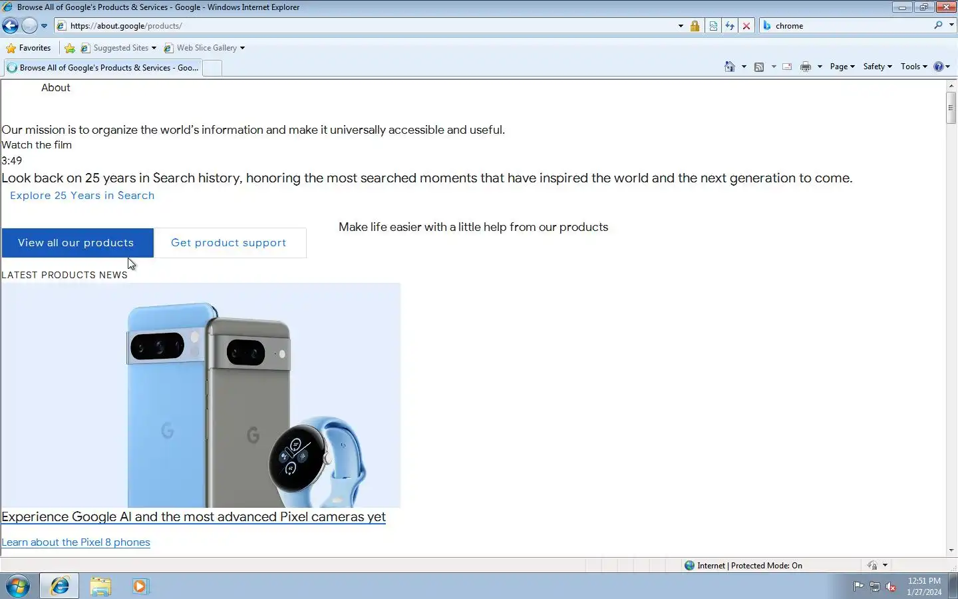Click LATEST PRODUCTS NEWS heading text
Image resolution: width=958 pixels, height=599 pixels.
click(65, 275)
